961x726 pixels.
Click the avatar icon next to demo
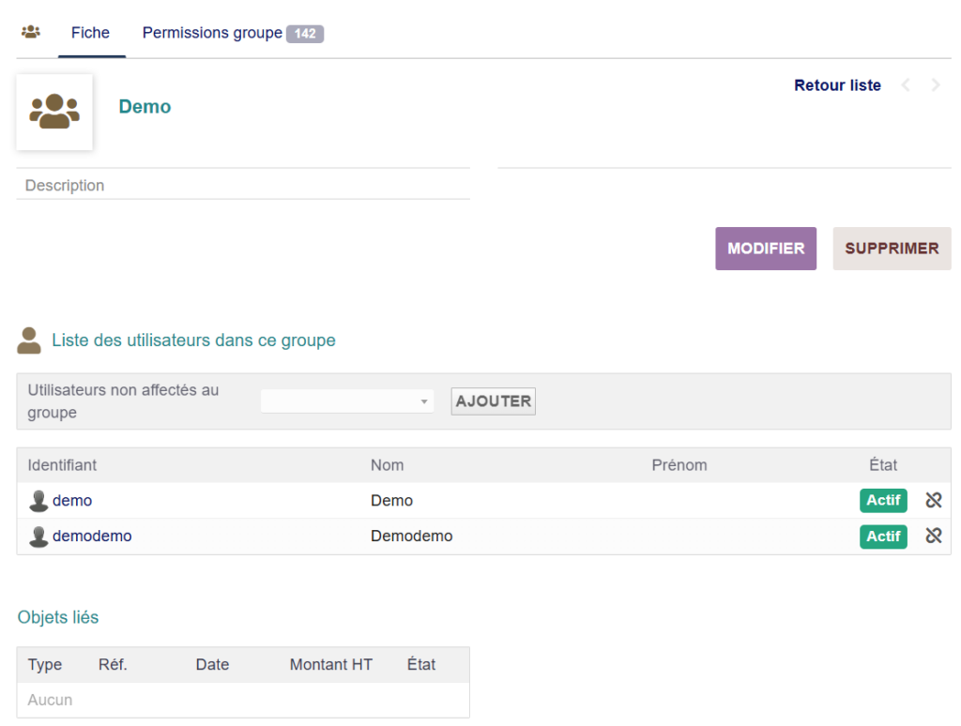[x=38, y=501]
